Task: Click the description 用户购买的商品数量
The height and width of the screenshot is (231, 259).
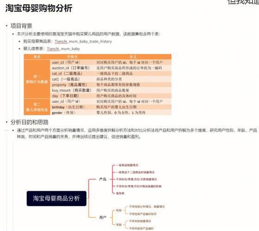Action: pyautogui.click(x=113, y=91)
